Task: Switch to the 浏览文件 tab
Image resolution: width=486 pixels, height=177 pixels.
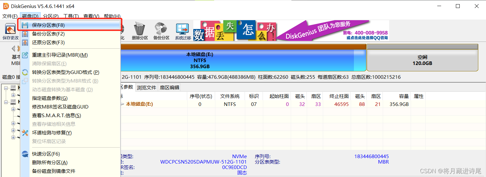Action: [x=147, y=87]
